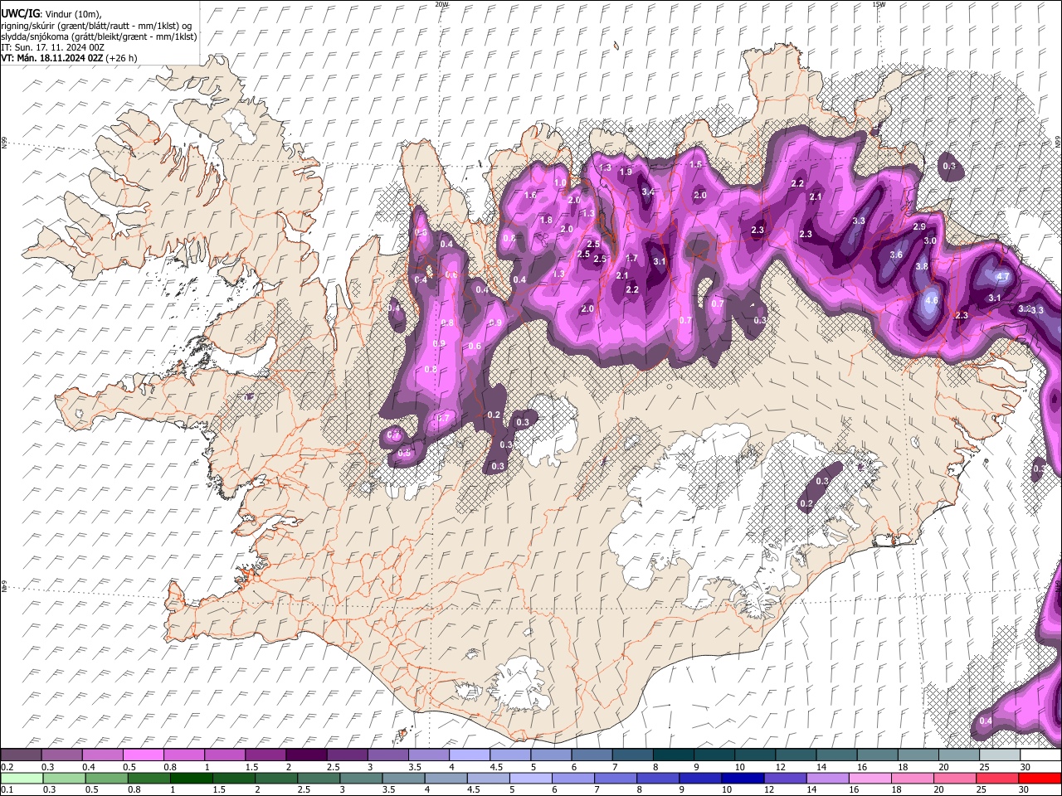This screenshot has width=1062, height=796.
Task: Click the 3.0 snowfall value on the map
Action: 930,241
